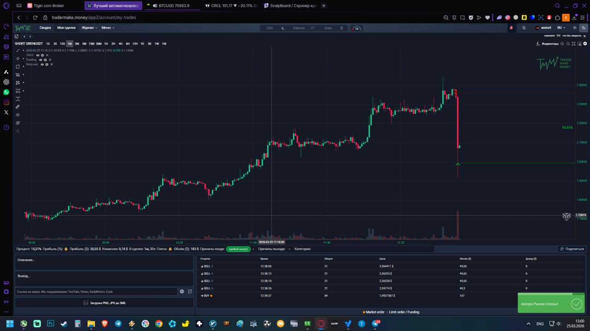Open Photoshop from the taskbar

[x=51, y=324]
